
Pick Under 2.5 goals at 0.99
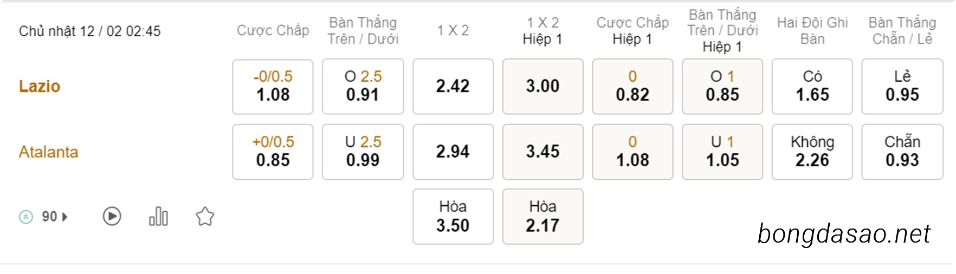click(363, 152)
